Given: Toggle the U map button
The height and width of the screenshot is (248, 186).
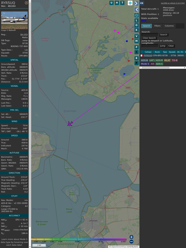Looking at the screenshot, I should [111, 3].
